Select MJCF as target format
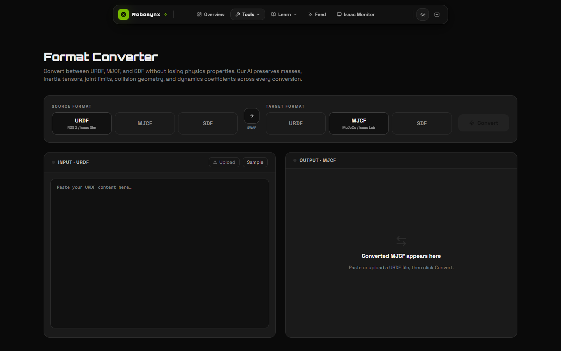This screenshot has width=561, height=351. [359, 123]
